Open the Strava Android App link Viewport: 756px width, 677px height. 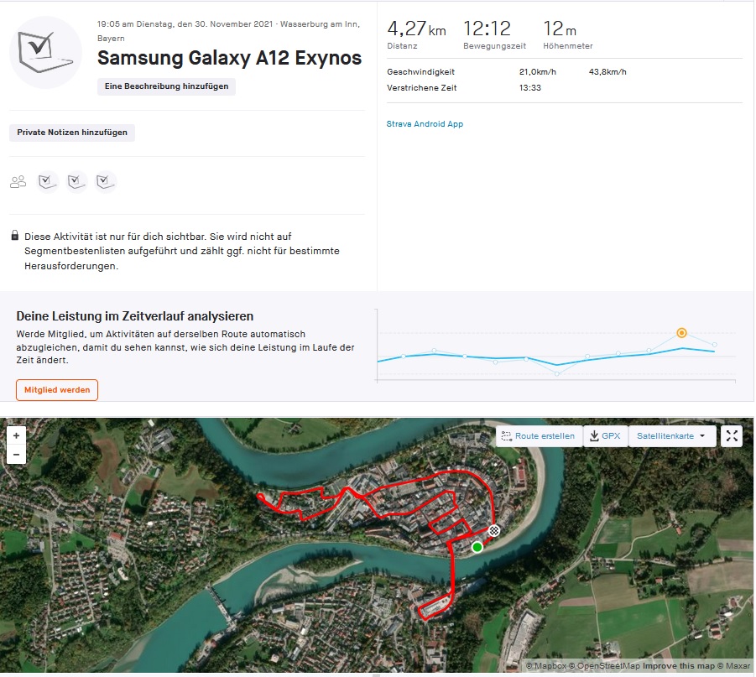tap(425, 124)
